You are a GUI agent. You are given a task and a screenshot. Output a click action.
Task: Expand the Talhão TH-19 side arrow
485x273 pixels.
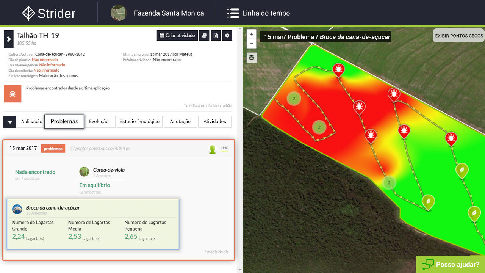tap(9, 39)
